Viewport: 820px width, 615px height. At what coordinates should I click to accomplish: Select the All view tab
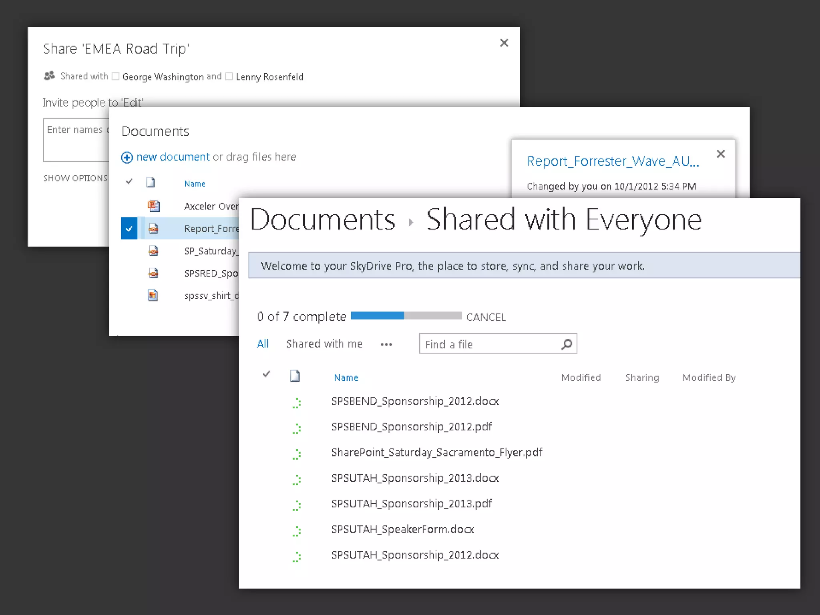263,344
